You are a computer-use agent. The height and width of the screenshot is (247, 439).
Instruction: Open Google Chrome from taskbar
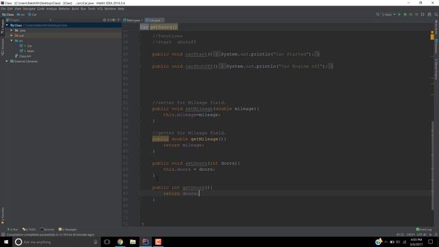[120, 242]
